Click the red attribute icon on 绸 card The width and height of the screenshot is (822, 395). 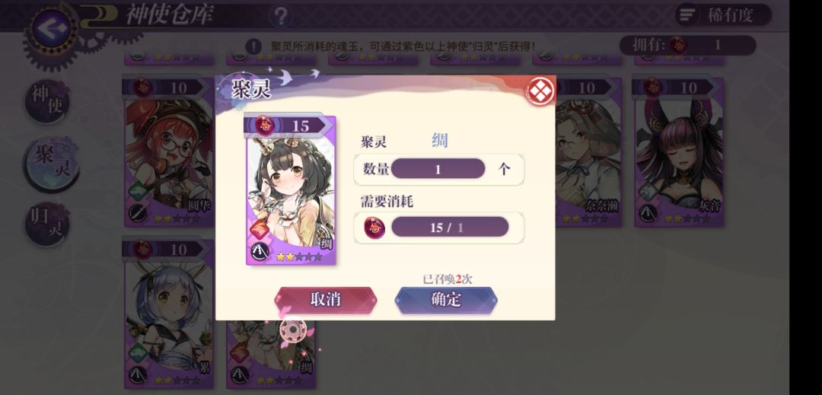coord(260,229)
